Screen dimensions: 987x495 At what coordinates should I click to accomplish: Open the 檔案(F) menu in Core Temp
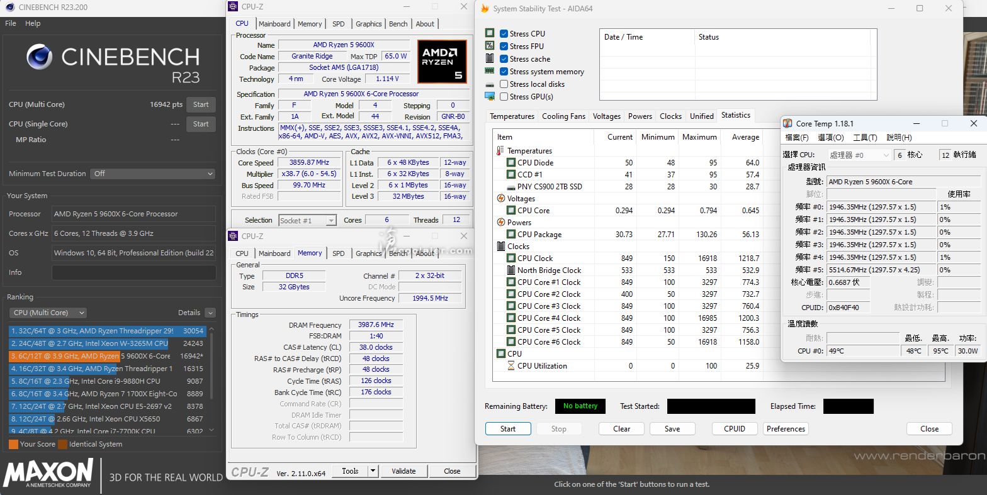tap(797, 138)
